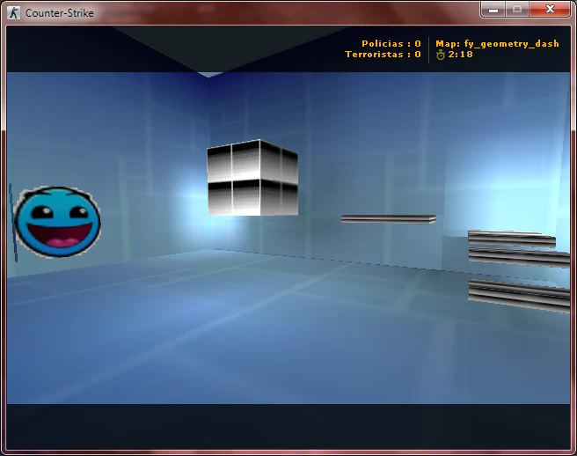The image size is (577, 456).
Task: Click the disabled maximize window button
Action: coord(517,9)
